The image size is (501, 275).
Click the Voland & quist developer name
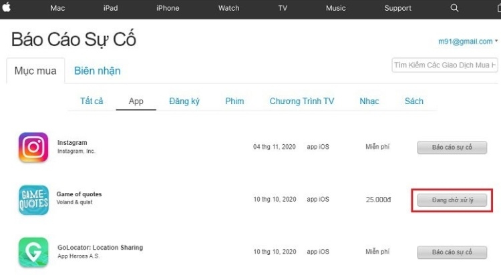point(74,202)
